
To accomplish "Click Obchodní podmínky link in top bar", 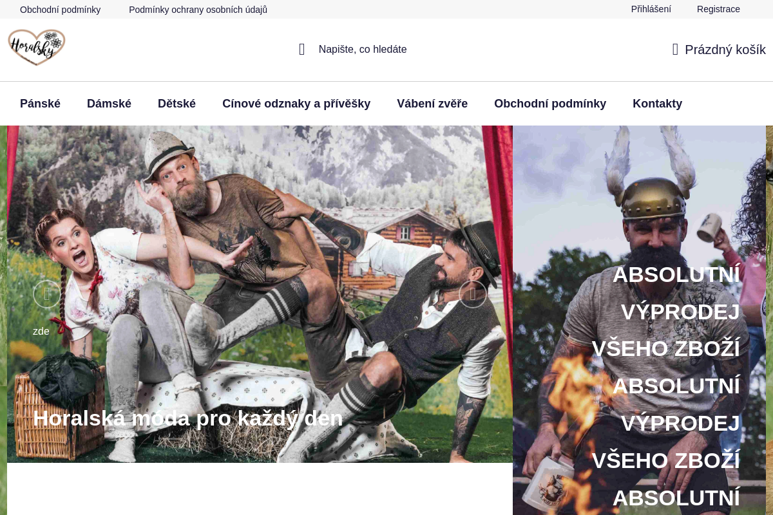I will click(60, 10).
